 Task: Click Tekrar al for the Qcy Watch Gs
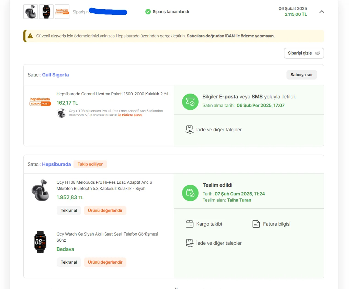pos(69,262)
